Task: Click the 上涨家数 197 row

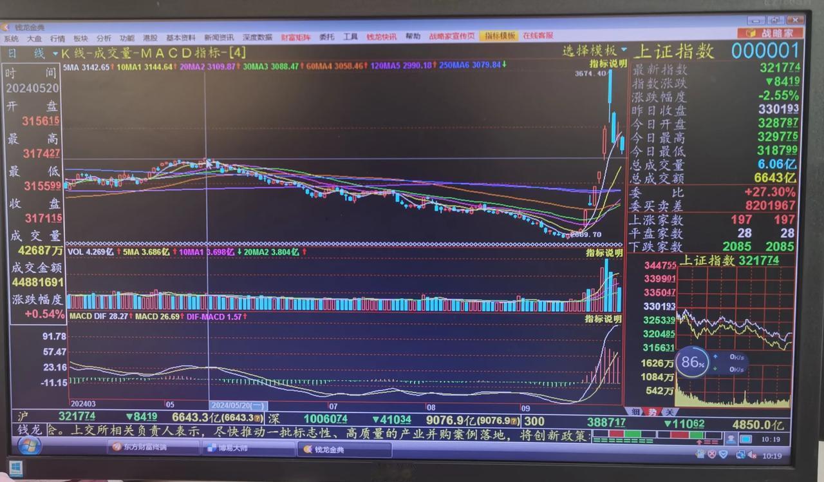Action: coord(711,220)
